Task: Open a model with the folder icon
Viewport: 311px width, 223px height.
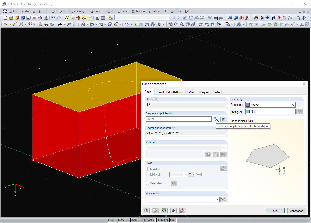Action: [11, 18]
